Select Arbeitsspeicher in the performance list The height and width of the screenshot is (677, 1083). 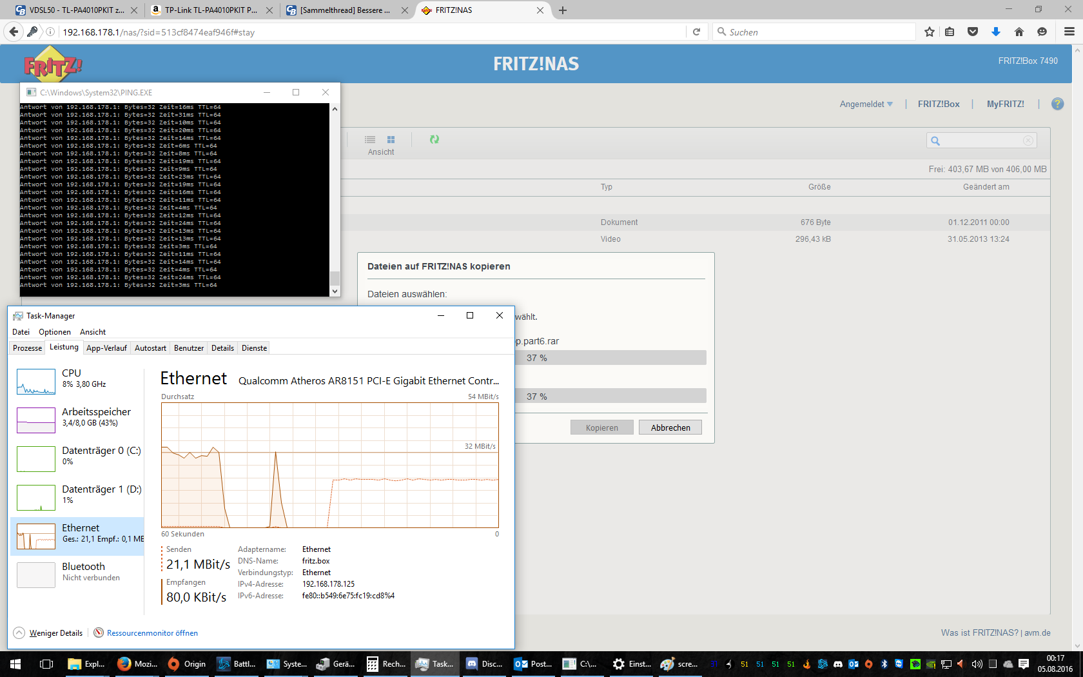[77, 420]
